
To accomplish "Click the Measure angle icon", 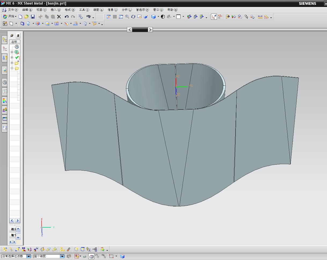I will coord(266,17).
